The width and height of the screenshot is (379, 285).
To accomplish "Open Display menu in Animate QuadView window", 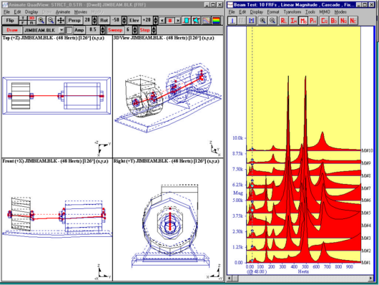I will tap(31, 12).
